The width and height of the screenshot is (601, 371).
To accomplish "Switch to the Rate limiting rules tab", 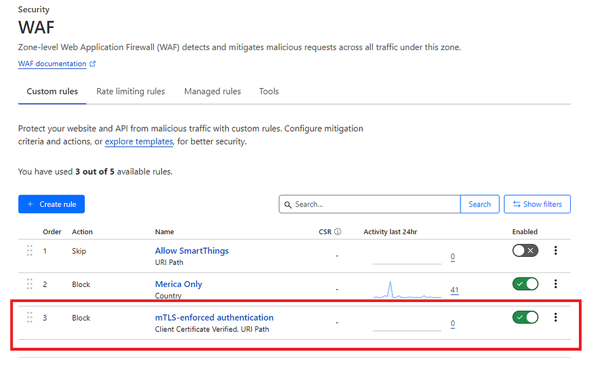I will (131, 91).
